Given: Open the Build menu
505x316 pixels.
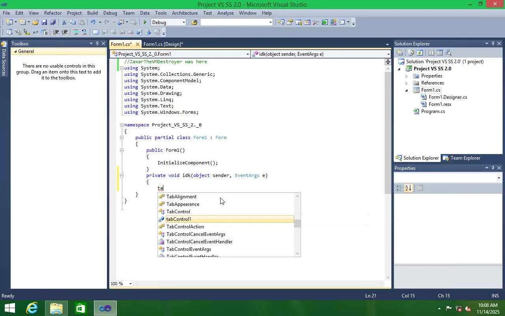Looking at the screenshot, I should 92,13.
